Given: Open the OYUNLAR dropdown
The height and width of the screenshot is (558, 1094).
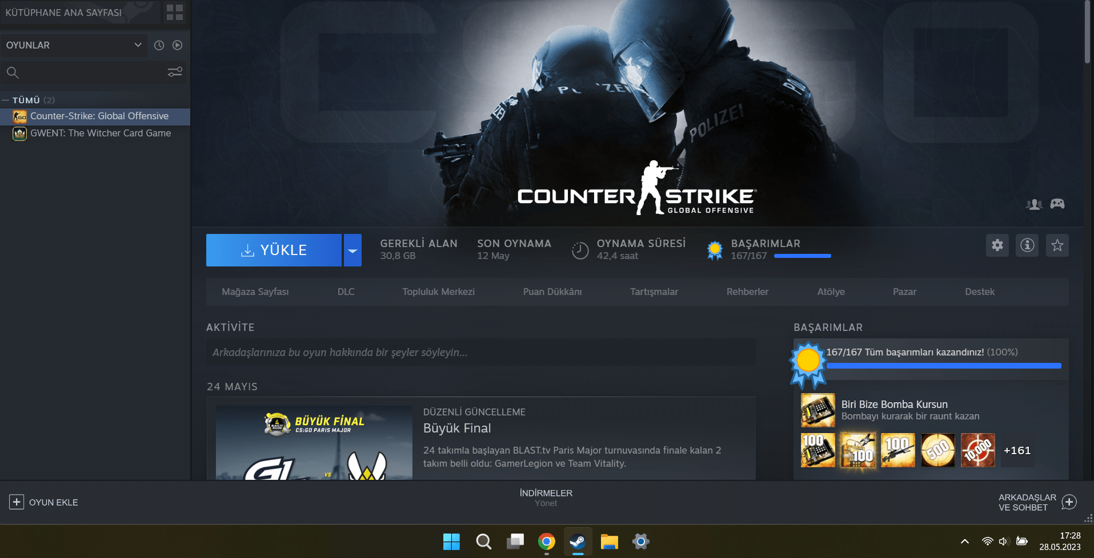Looking at the screenshot, I should point(74,45).
